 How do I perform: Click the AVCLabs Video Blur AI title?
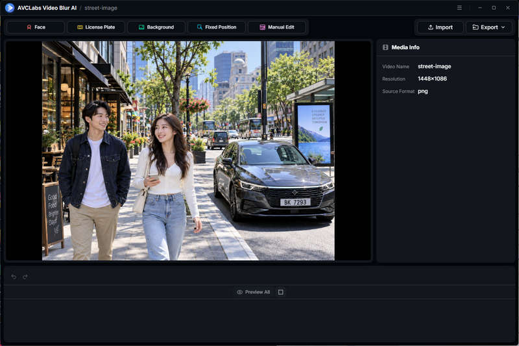click(x=47, y=8)
